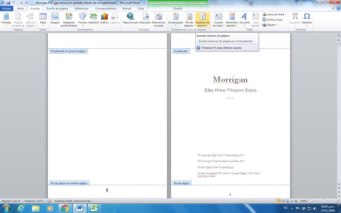
Task: Click the Archivo button
Action: (x=7, y=8)
